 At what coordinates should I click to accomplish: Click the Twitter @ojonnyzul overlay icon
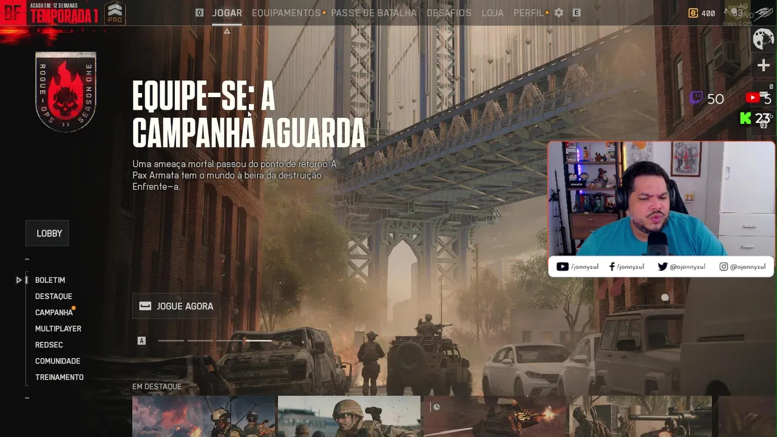(x=663, y=266)
